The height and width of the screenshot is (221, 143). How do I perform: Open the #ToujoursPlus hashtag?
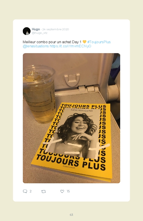coord(99,42)
